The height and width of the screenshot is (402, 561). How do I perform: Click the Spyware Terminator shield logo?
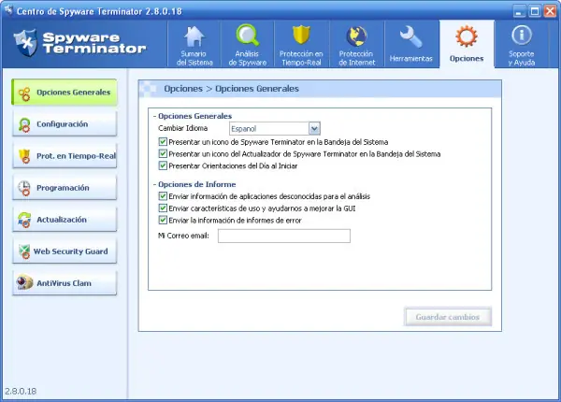pyautogui.click(x=25, y=43)
